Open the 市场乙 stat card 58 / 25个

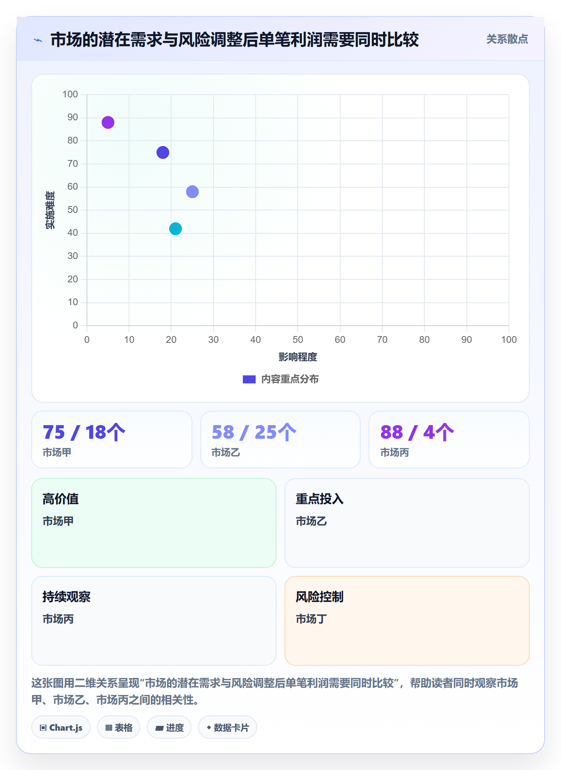pyautogui.click(x=280, y=440)
